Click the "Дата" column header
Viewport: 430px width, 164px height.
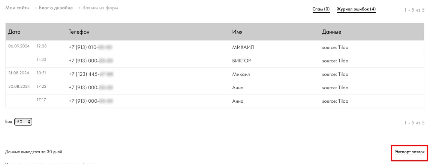tap(14, 32)
